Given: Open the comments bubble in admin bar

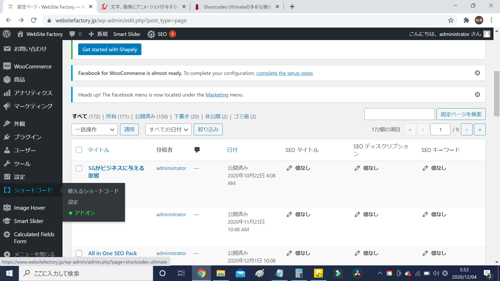Looking at the screenshot, I should (x=76, y=34).
